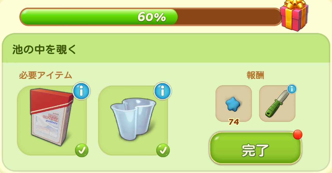
Task: Click the task title 池の中を覗く
Action: 44,49
